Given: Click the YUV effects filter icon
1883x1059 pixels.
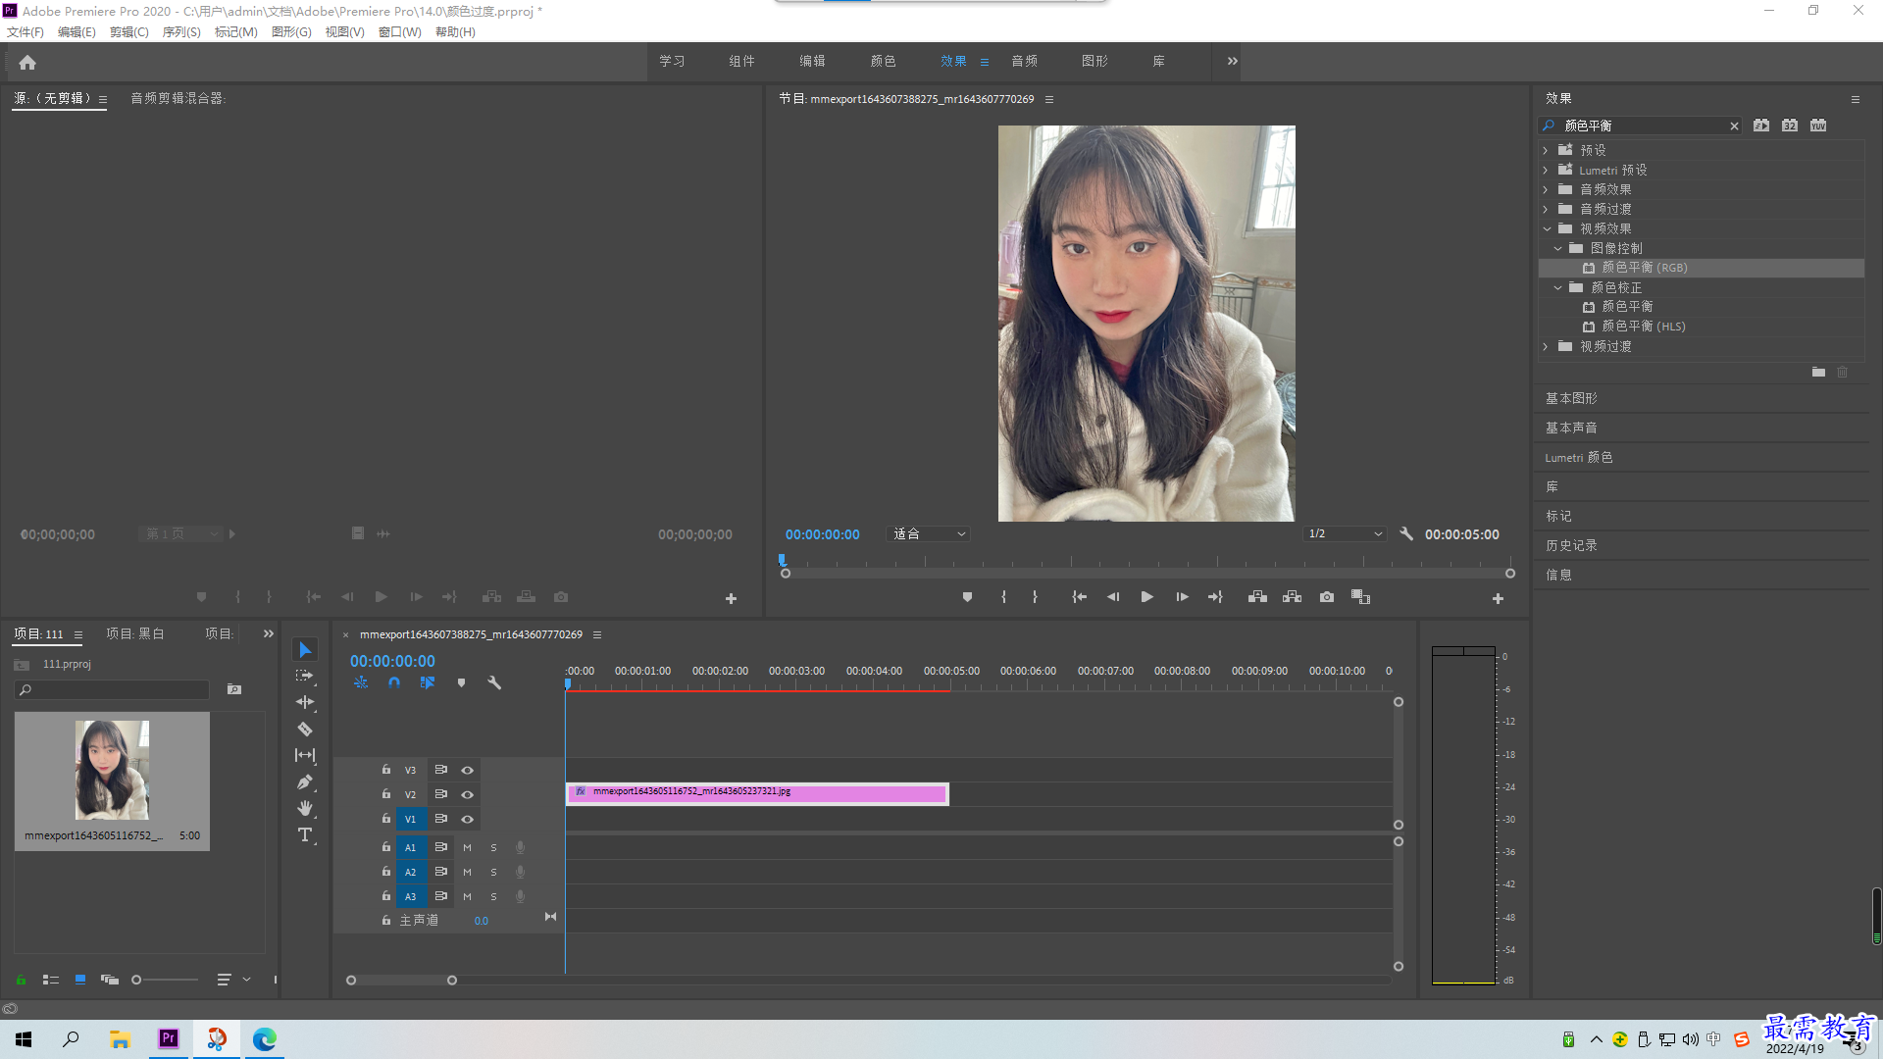Looking at the screenshot, I should coord(1818,126).
